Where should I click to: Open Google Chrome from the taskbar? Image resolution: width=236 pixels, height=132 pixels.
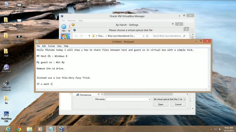pos(19,129)
